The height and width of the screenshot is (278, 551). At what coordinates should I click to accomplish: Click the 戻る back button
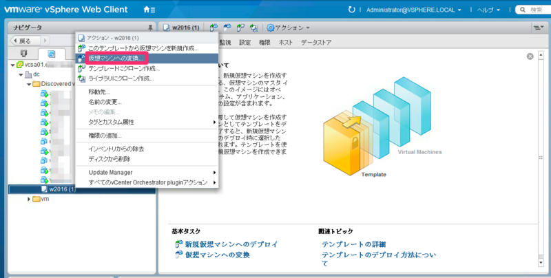pos(25,41)
